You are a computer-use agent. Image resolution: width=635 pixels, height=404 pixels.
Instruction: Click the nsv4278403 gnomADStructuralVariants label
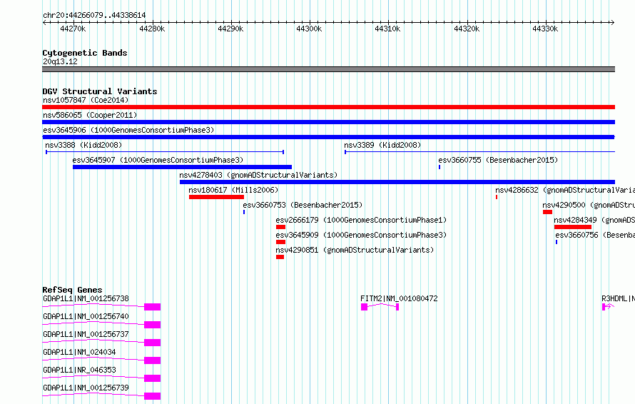coord(258,175)
